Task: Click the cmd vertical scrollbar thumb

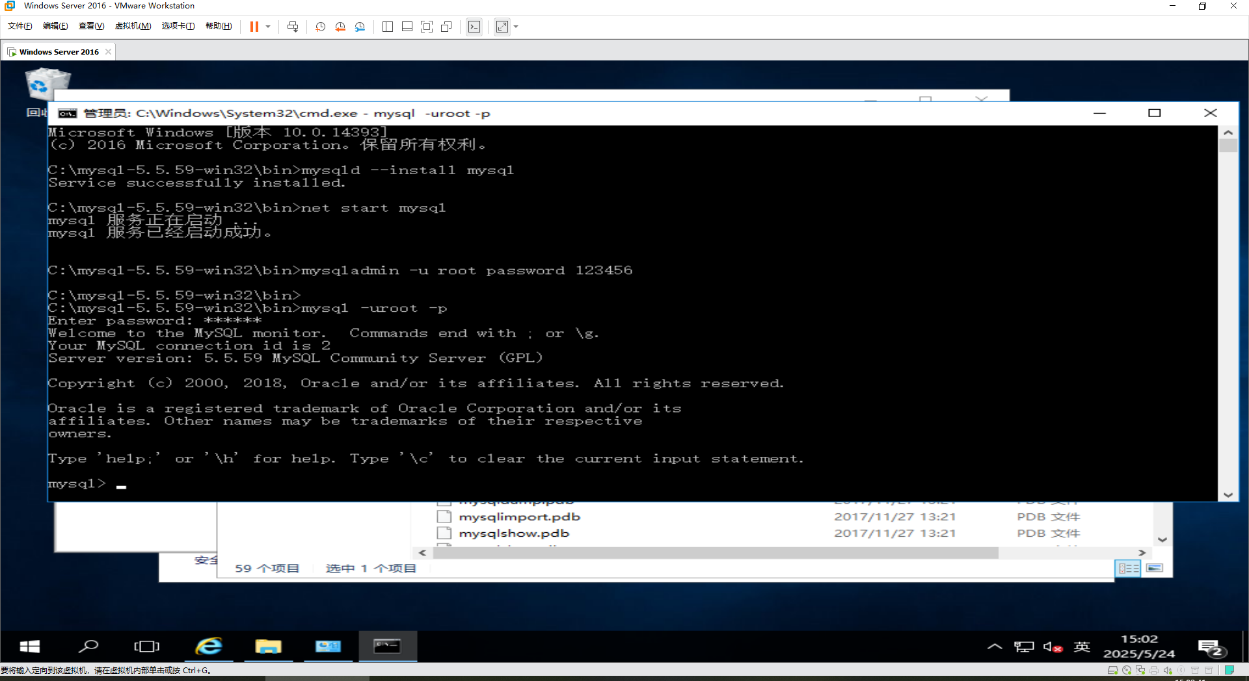Action: [1228, 146]
